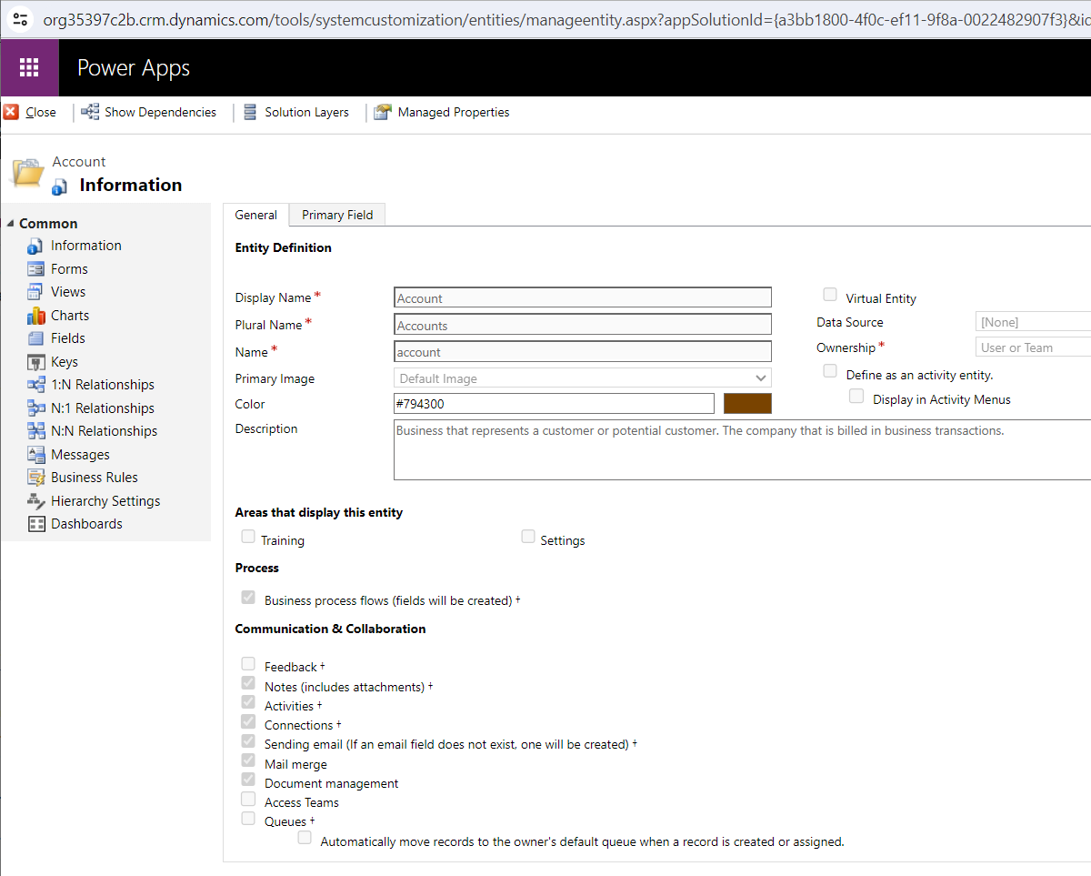Toggle Define as an activity entity checkbox
The image size is (1091, 876).
(830, 371)
